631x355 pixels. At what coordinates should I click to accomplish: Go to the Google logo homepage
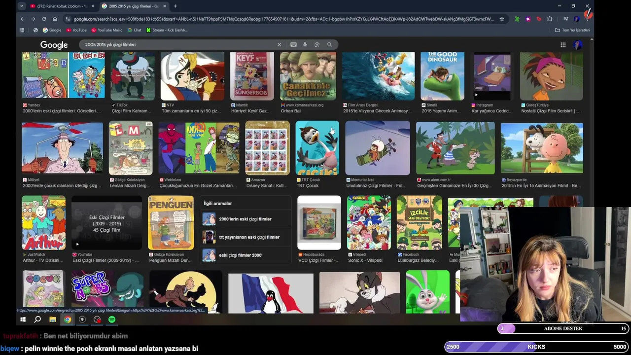tap(54, 45)
